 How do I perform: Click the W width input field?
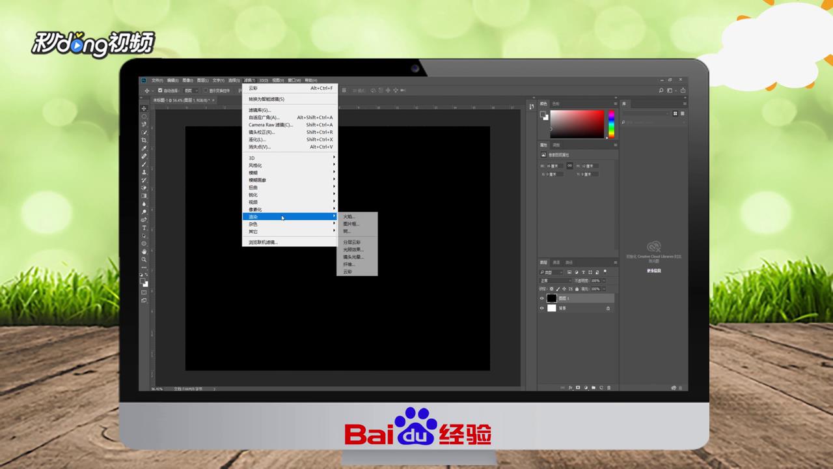tap(554, 166)
